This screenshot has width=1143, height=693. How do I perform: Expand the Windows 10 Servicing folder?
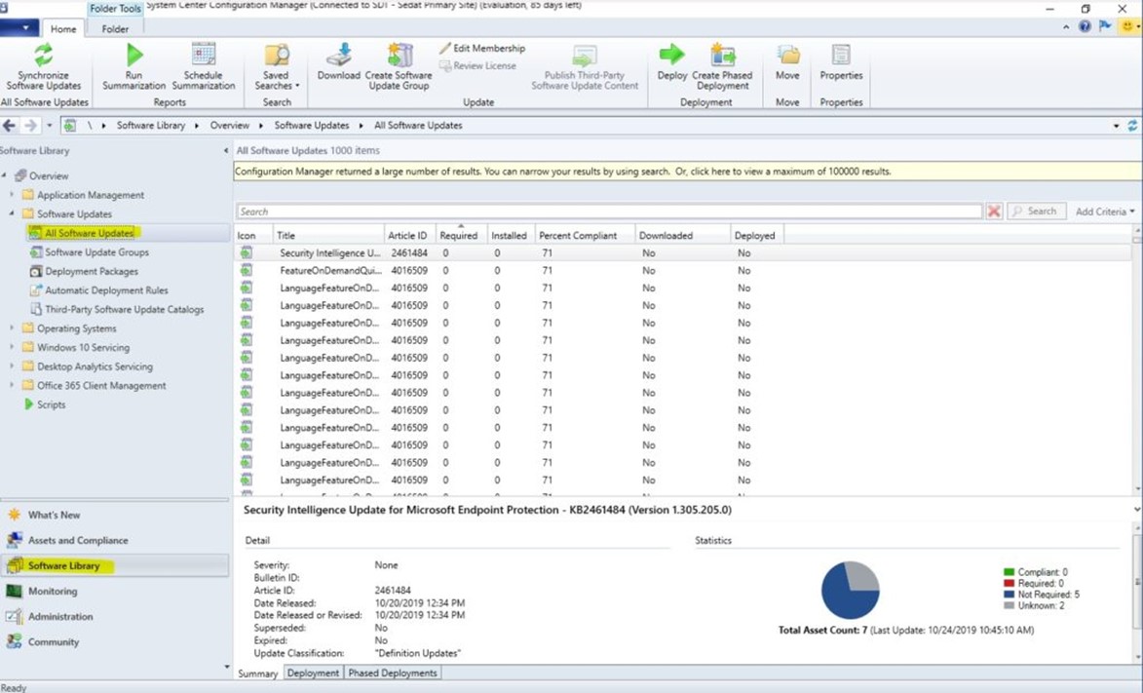(x=12, y=347)
